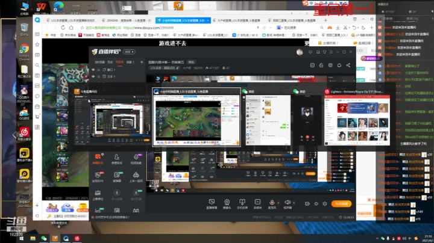
Task: Open the 读弹幕 read-danmaku tool
Action: [117, 177]
